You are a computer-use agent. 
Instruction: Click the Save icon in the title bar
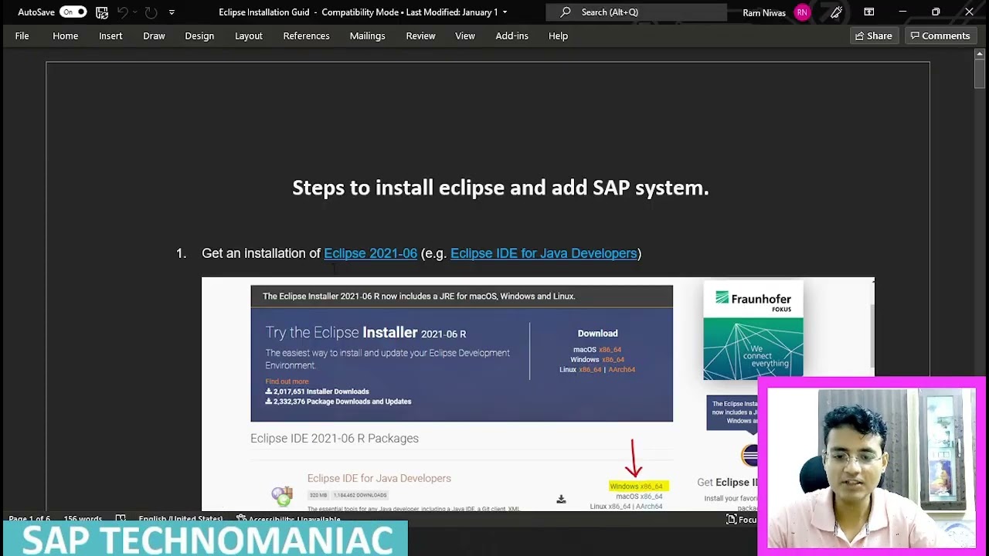[102, 12]
